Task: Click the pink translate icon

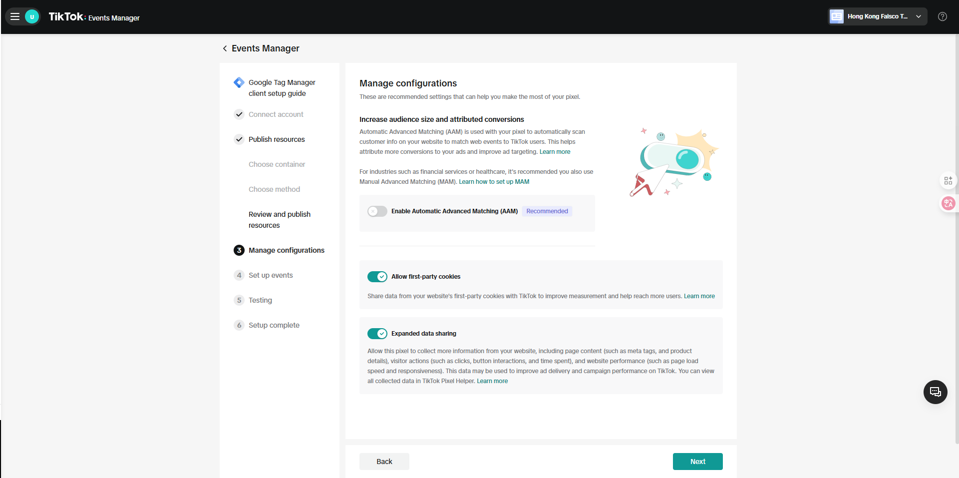Action: pyautogui.click(x=948, y=203)
